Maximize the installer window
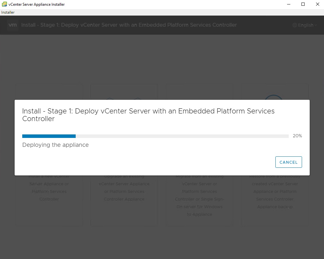This screenshot has height=259, width=324. [303, 4]
